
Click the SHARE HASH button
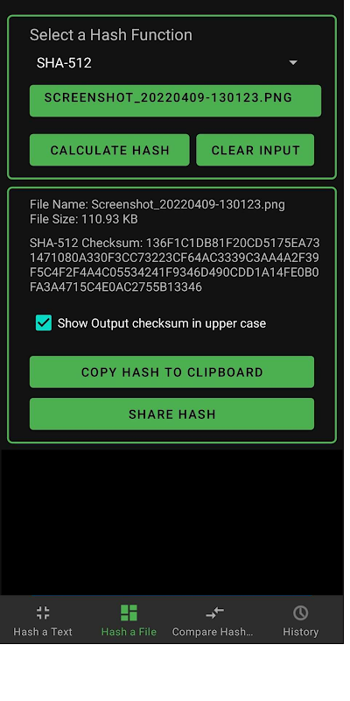(171, 414)
